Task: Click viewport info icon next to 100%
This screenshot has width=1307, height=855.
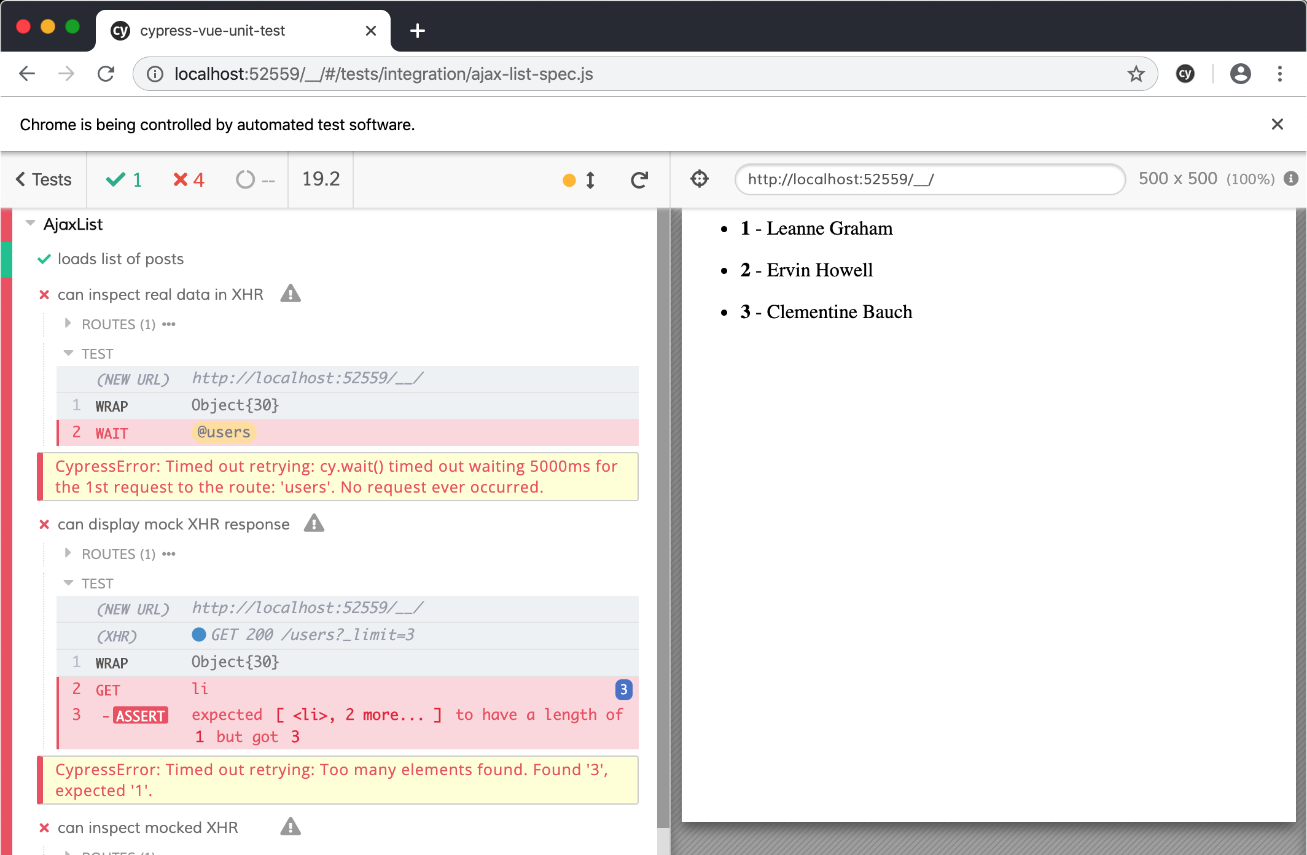Action: pos(1291,179)
